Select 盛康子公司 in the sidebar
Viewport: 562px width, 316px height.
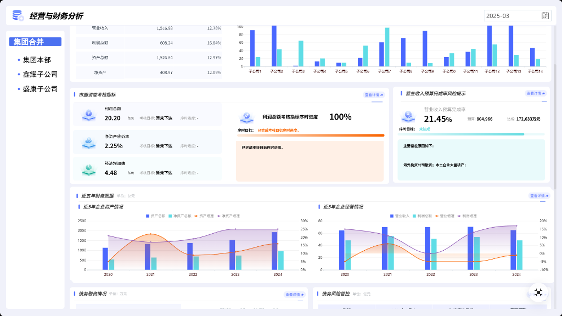tap(40, 89)
